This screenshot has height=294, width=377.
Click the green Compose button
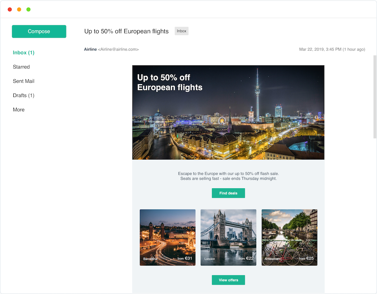[39, 31]
